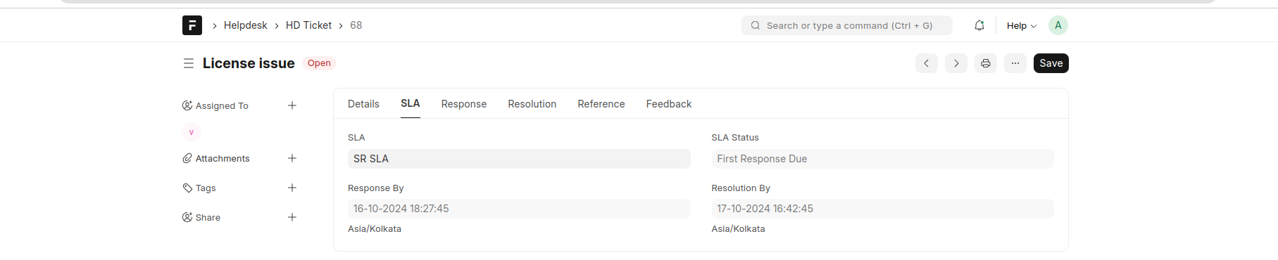Save the ticket
Viewport: 1278px width, 260px height.
point(1051,63)
